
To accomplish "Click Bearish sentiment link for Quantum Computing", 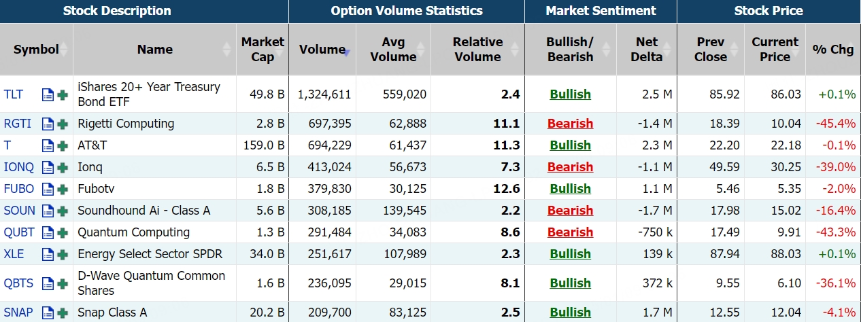I will tap(570, 232).
